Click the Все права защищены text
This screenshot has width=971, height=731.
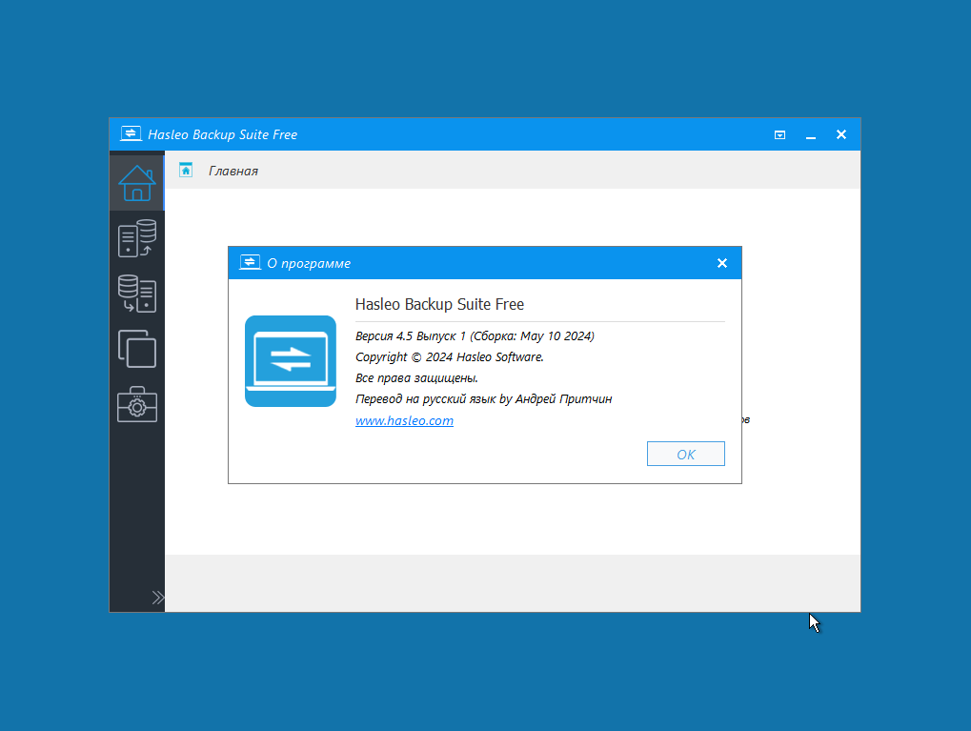point(416,378)
